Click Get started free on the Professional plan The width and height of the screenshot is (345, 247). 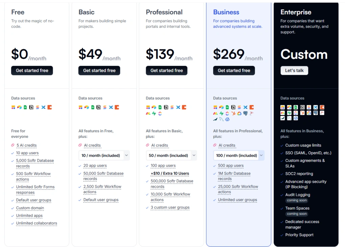pos(166,70)
